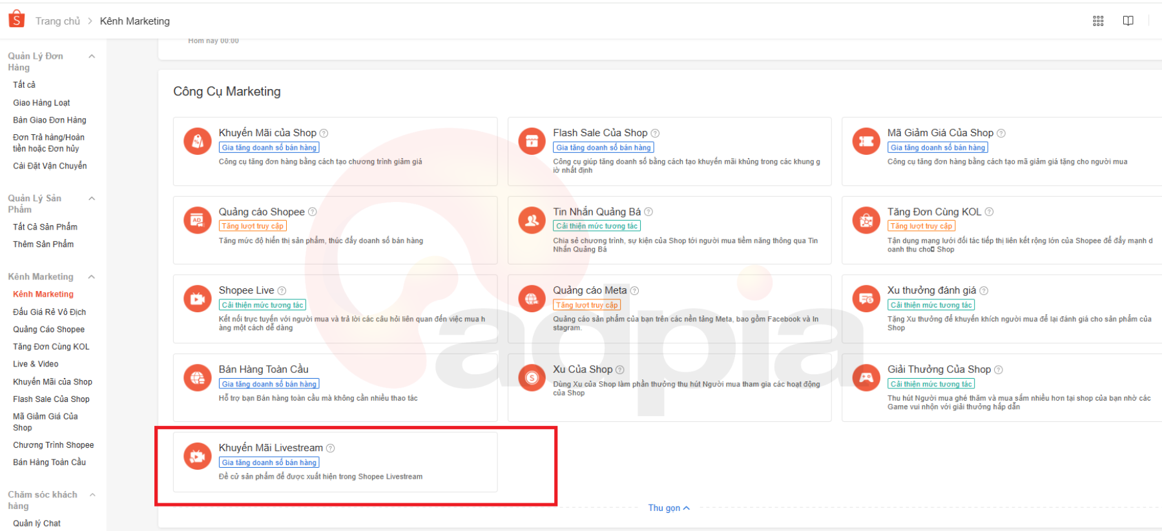
Task: Click the Xu thưởng đánh giá icon
Action: click(866, 299)
